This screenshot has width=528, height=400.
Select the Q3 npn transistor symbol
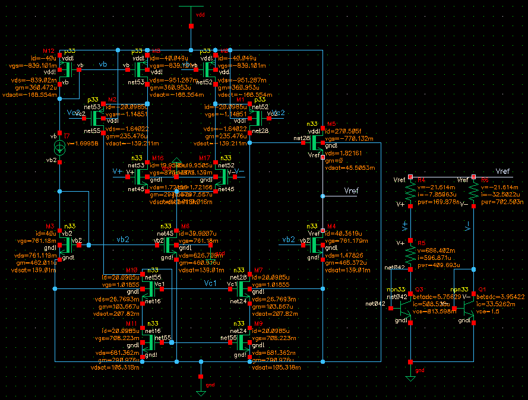tap(403, 308)
